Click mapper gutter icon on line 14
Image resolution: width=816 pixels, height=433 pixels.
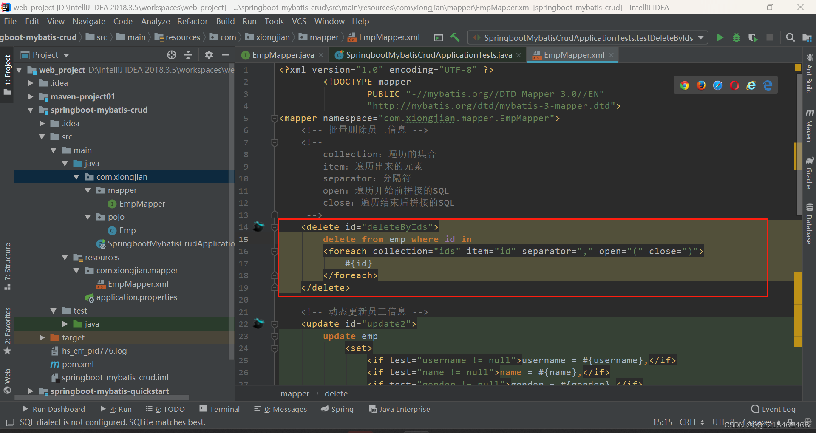click(x=258, y=227)
